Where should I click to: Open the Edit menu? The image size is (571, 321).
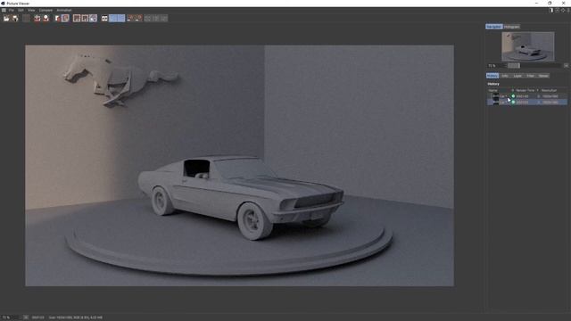[21, 10]
